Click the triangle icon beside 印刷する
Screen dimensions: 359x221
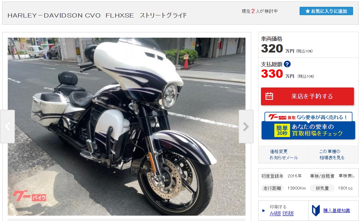tap(264, 211)
